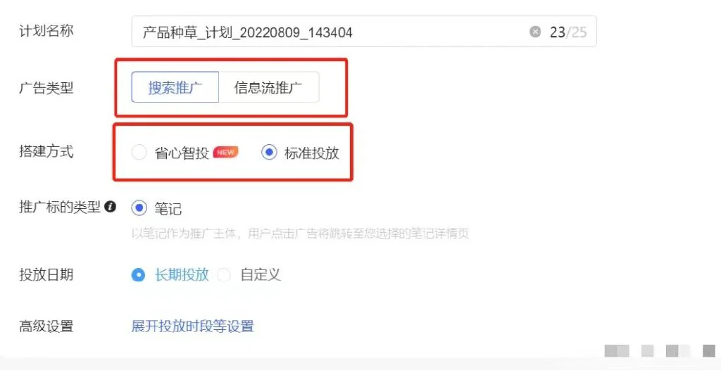Click the 投放日期 label
Image resolution: width=721 pixels, height=370 pixels.
(x=46, y=275)
